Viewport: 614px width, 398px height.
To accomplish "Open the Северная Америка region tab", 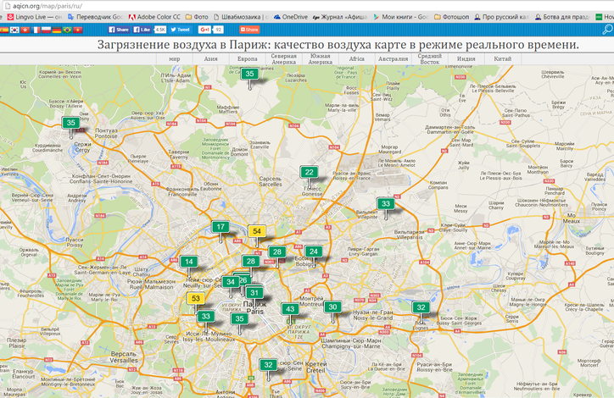I will coord(284,59).
